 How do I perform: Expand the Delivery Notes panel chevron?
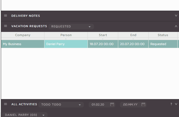(x=176, y=16)
